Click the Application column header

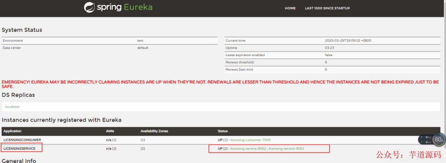pos(12,131)
